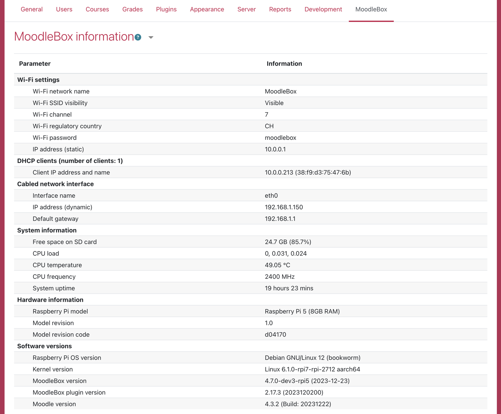This screenshot has height=414, width=501.
Task: Open the General tab
Action: [x=32, y=9]
